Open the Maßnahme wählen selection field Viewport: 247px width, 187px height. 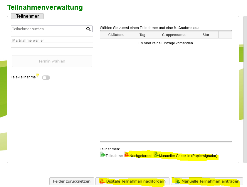(x=52, y=40)
